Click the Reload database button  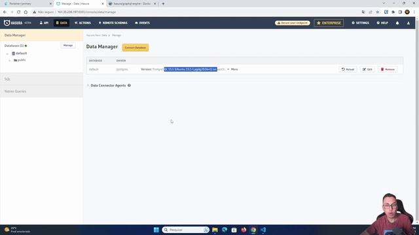tap(348, 69)
